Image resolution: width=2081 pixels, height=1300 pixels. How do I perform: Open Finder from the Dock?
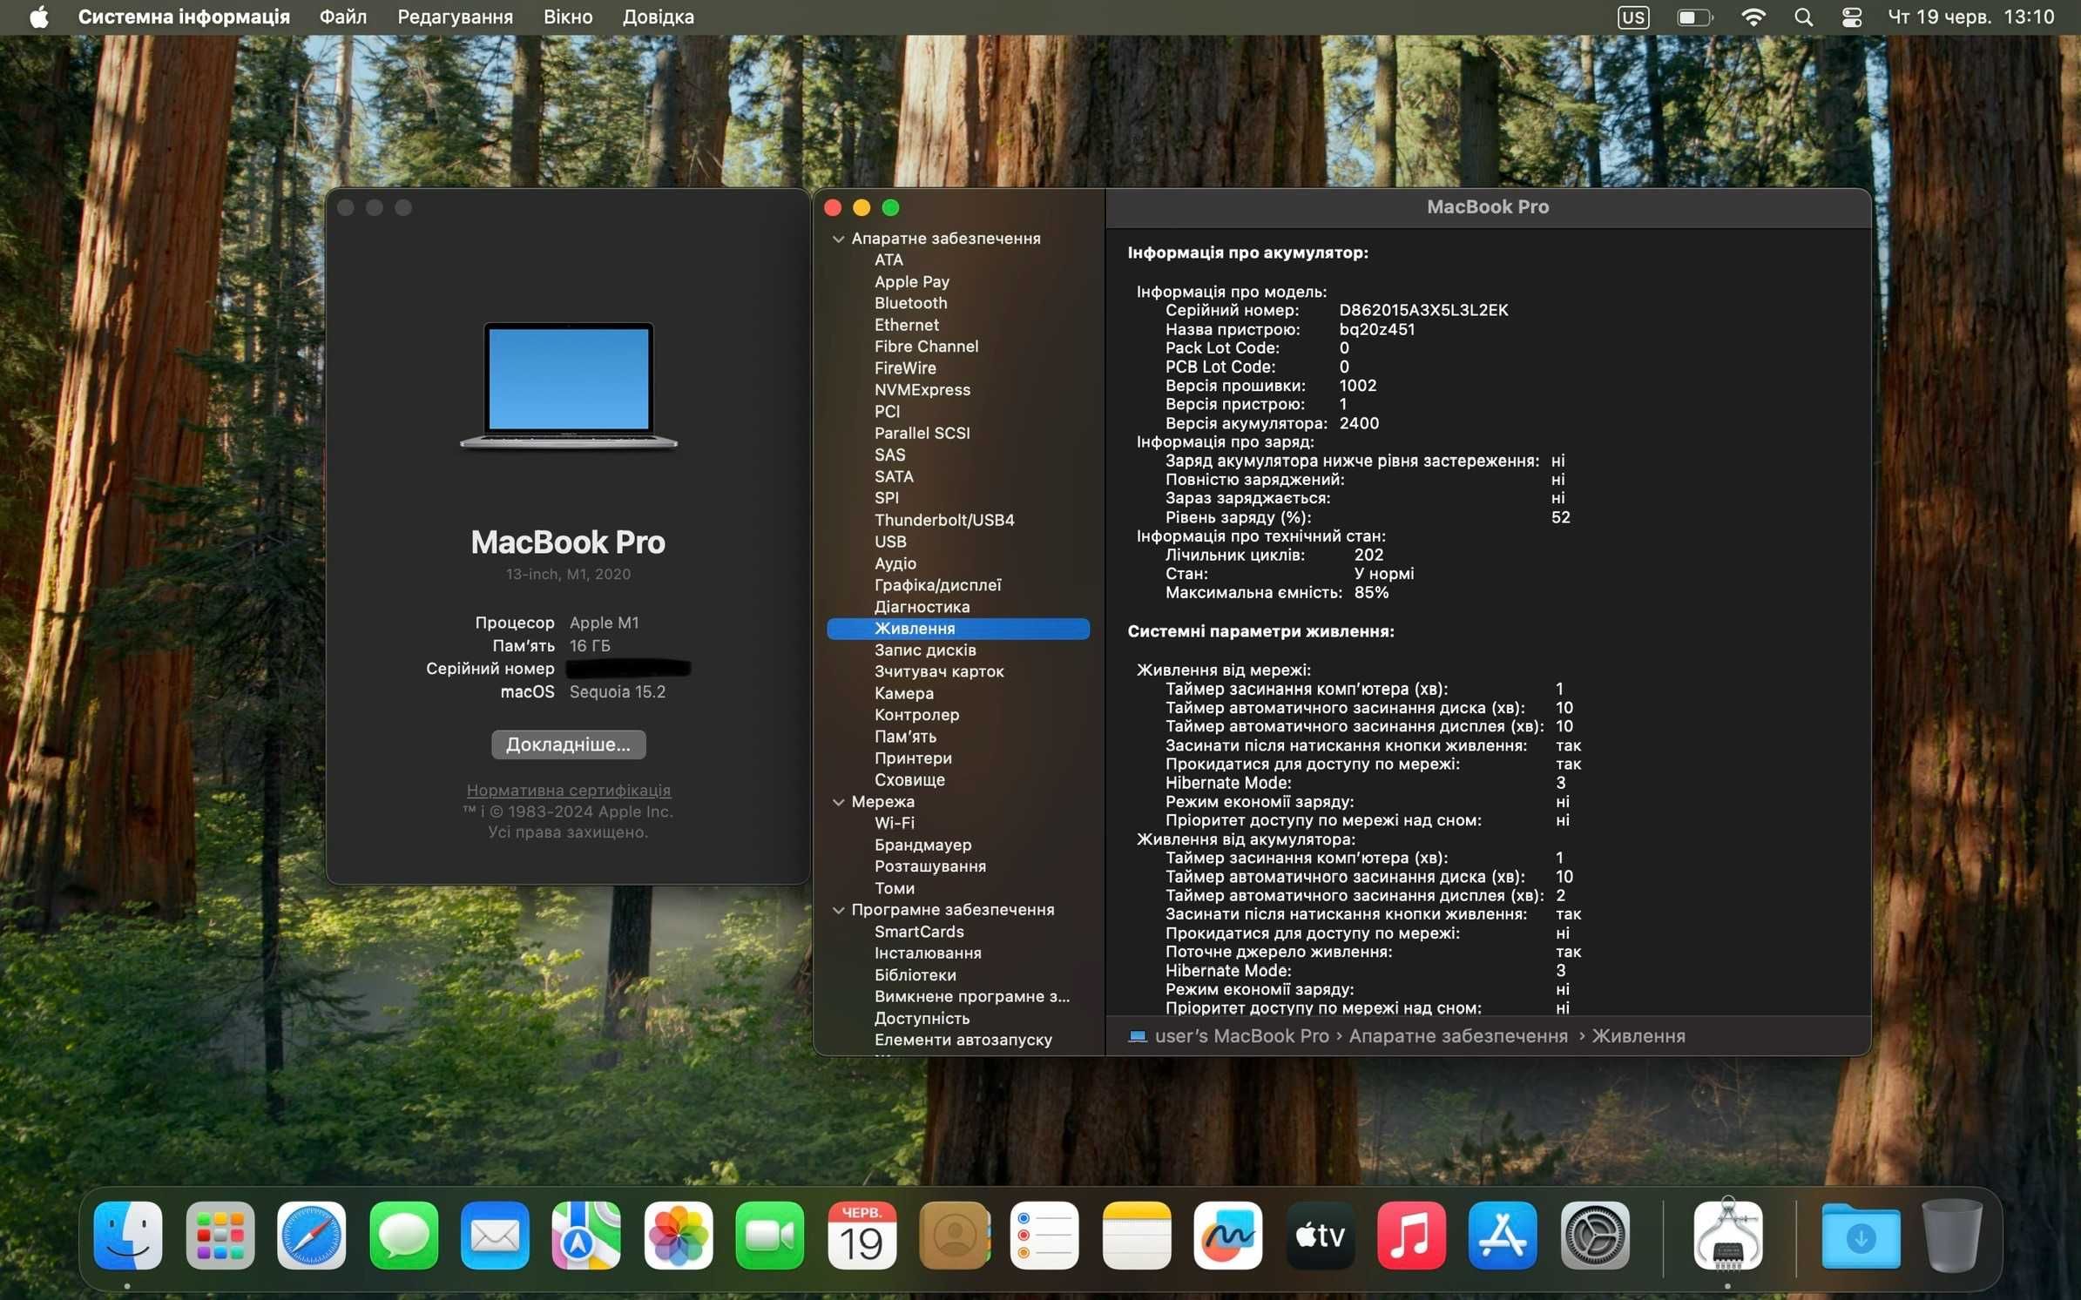pyautogui.click(x=128, y=1235)
